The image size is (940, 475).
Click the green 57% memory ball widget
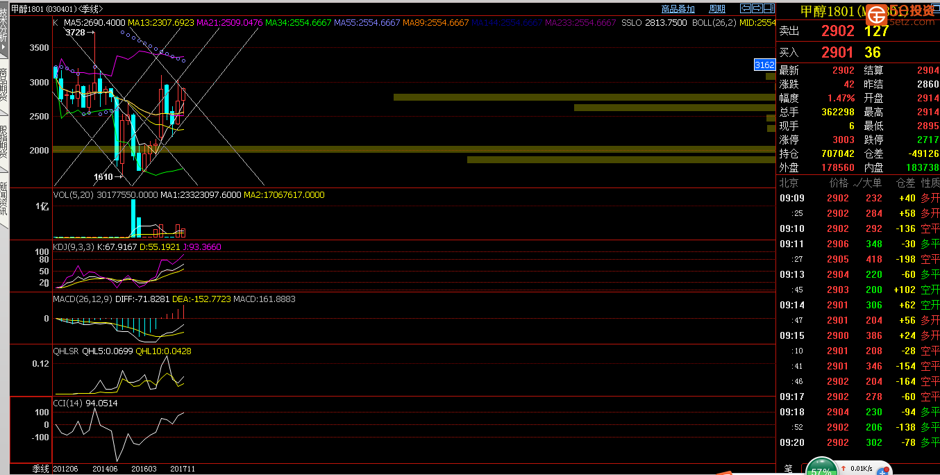pos(821,468)
